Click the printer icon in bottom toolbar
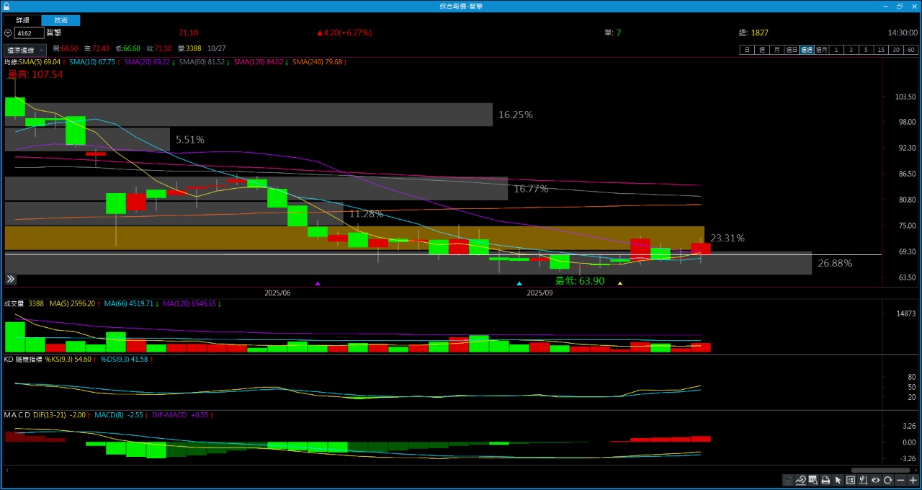The height and width of the screenshot is (490, 922). pyautogui.click(x=825, y=481)
